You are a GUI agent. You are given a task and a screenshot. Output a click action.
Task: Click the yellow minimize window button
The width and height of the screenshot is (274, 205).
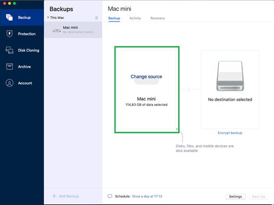pos(9,3)
